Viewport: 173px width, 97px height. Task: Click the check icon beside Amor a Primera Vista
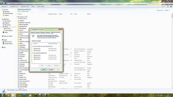pyautogui.click(x=18, y=81)
